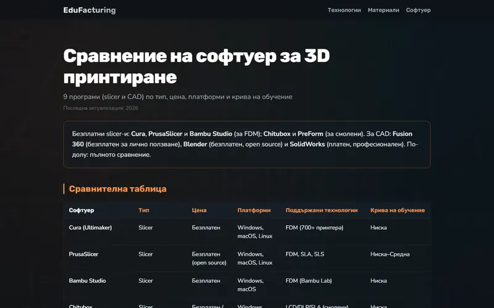This screenshot has width=494, height=308.
Task: Click the Поддържани технологии column header
Action: click(x=322, y=210)
